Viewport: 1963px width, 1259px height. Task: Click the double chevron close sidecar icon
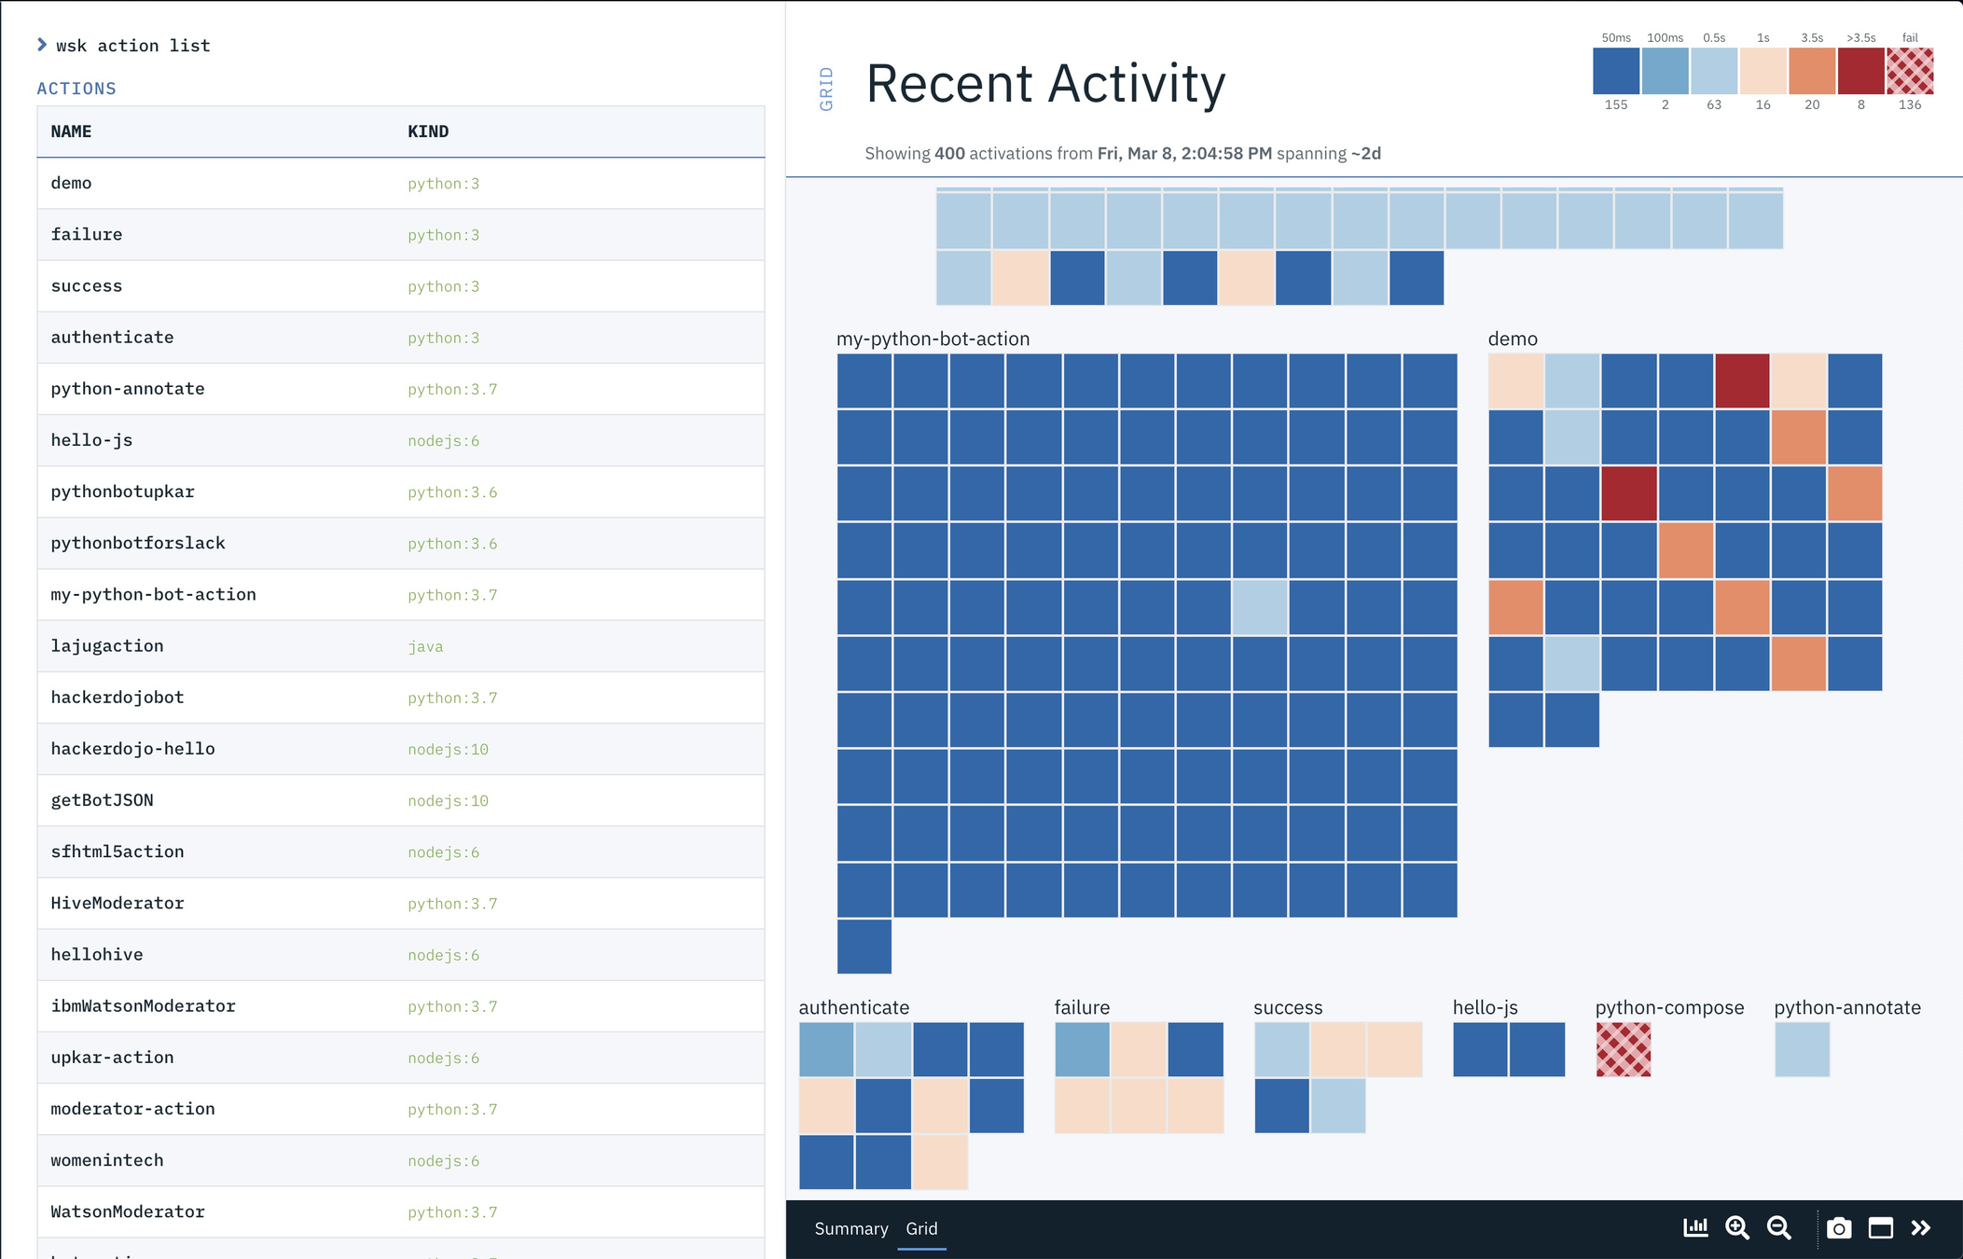pyautogui.click(x=1921, y=1228)
